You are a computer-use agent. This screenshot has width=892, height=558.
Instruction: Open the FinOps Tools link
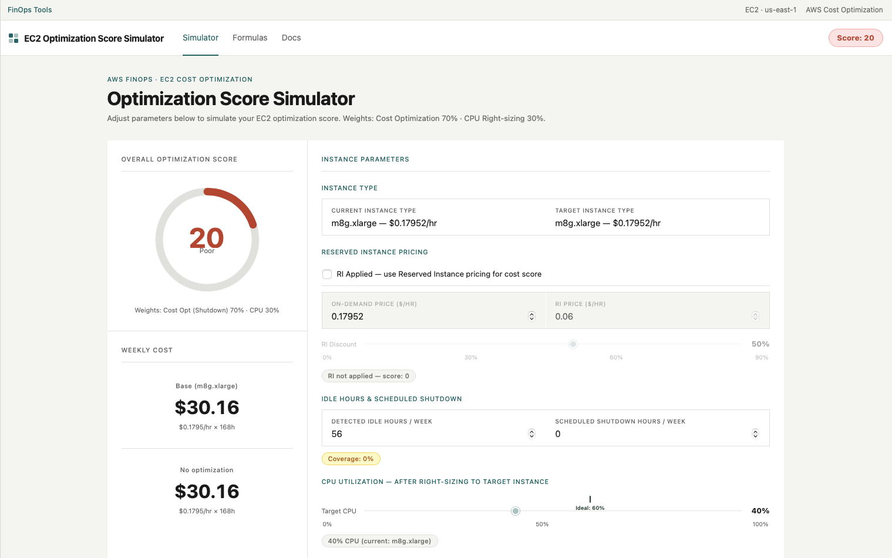(30, 10)
